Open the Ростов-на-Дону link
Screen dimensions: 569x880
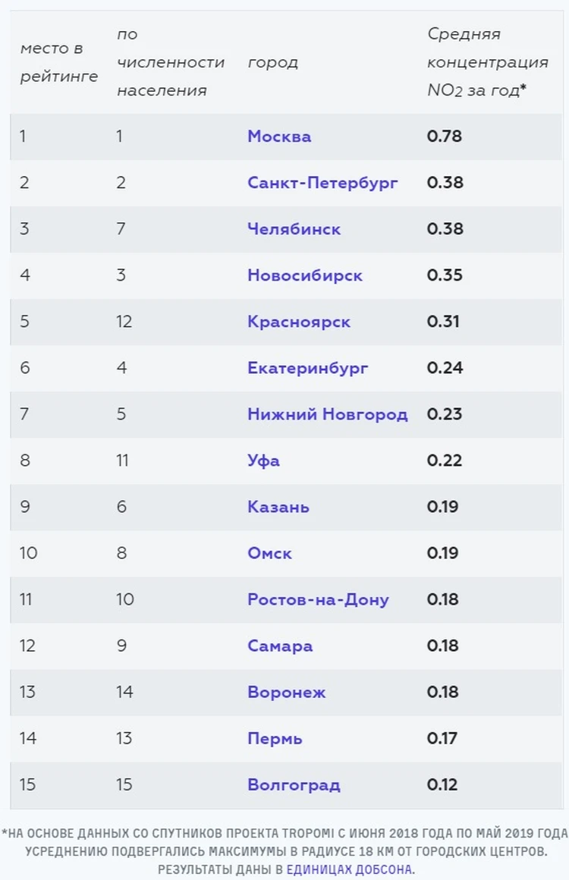pos(318,599)
